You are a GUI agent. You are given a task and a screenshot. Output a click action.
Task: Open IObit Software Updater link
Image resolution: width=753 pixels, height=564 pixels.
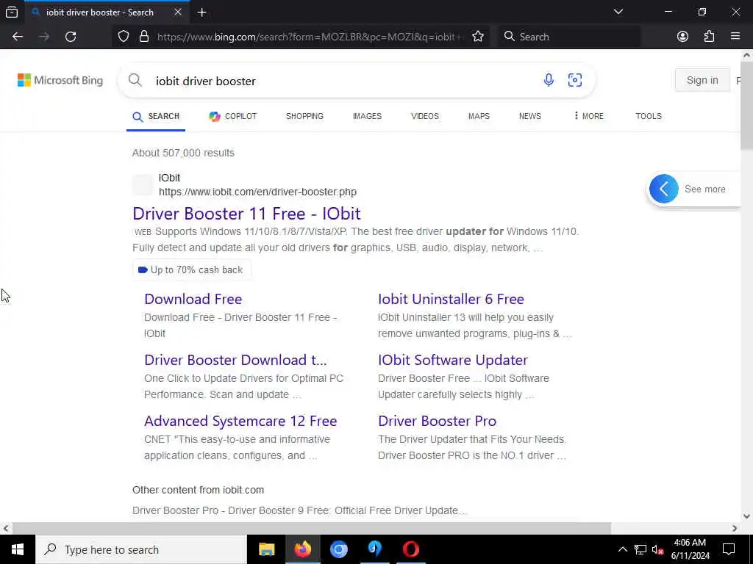[x=453, y=360]
